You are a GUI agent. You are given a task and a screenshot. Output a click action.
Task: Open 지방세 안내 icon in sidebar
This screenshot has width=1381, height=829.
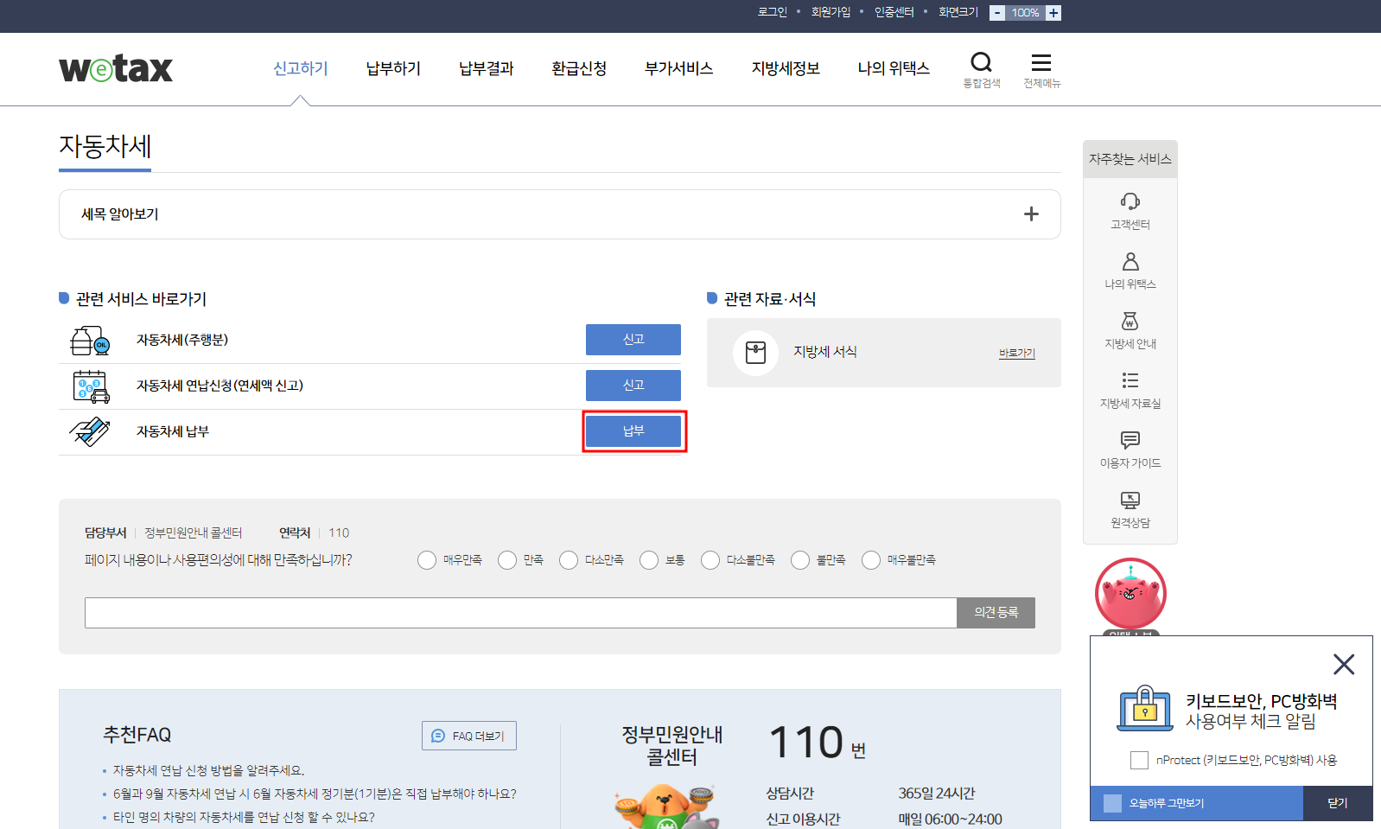tap(1130, 321)
